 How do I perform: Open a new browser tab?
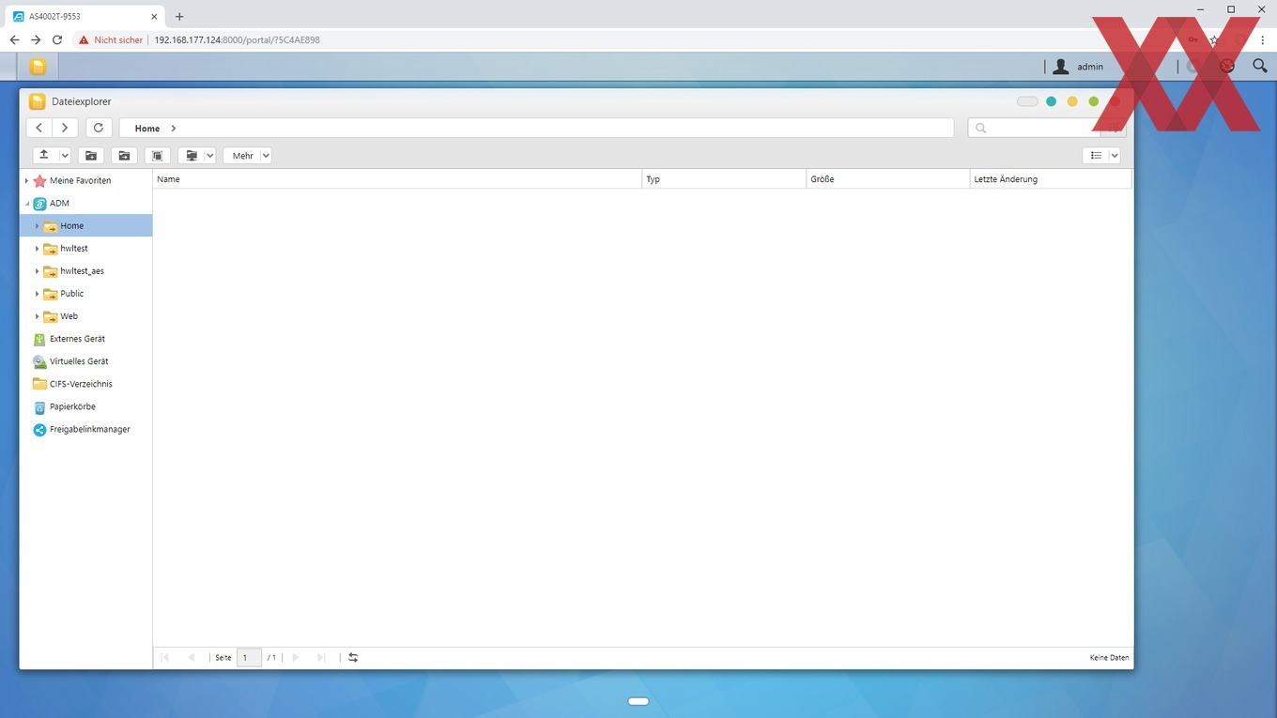(x=179, y=16)
